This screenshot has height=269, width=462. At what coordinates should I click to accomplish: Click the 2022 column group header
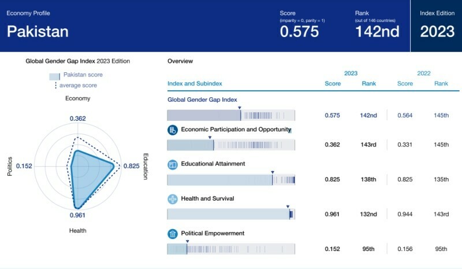click(x=424, y=73)
